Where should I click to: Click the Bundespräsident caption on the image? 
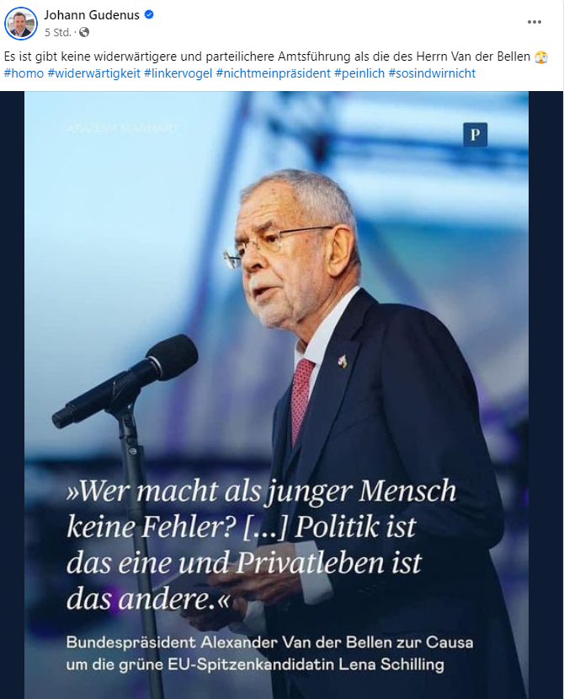tap(269, 653)
